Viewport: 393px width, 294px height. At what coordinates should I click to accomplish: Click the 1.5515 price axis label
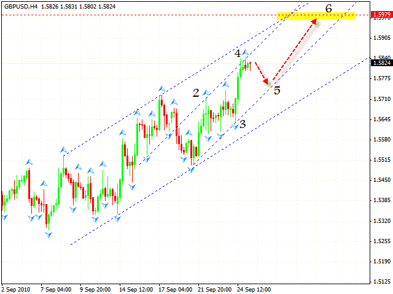382,160
